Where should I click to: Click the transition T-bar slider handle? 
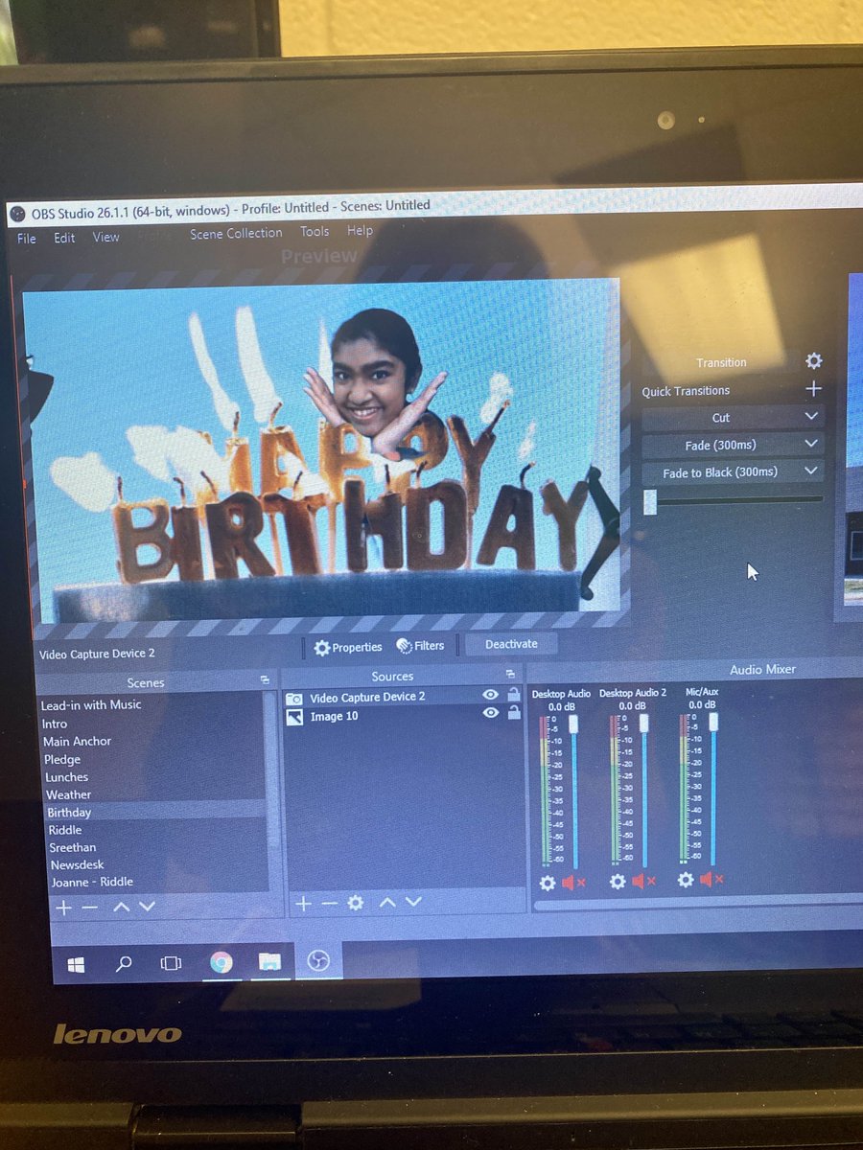pos(650,501)
